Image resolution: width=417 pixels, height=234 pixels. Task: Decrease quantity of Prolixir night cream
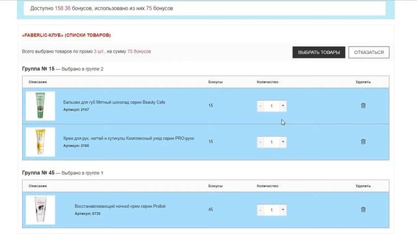pos(261,210)
